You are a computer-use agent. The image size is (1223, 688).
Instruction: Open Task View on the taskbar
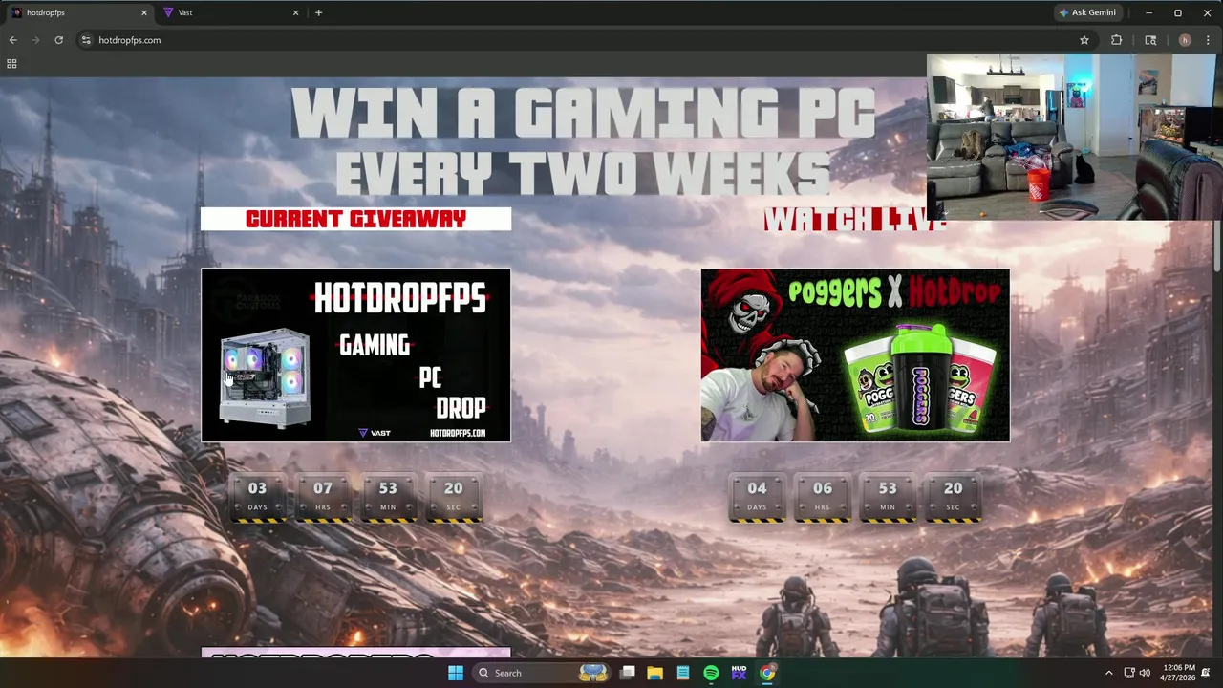[x=628, y=673]
